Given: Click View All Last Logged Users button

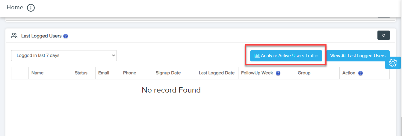Looking at the screenshot, I should [358, 56].
